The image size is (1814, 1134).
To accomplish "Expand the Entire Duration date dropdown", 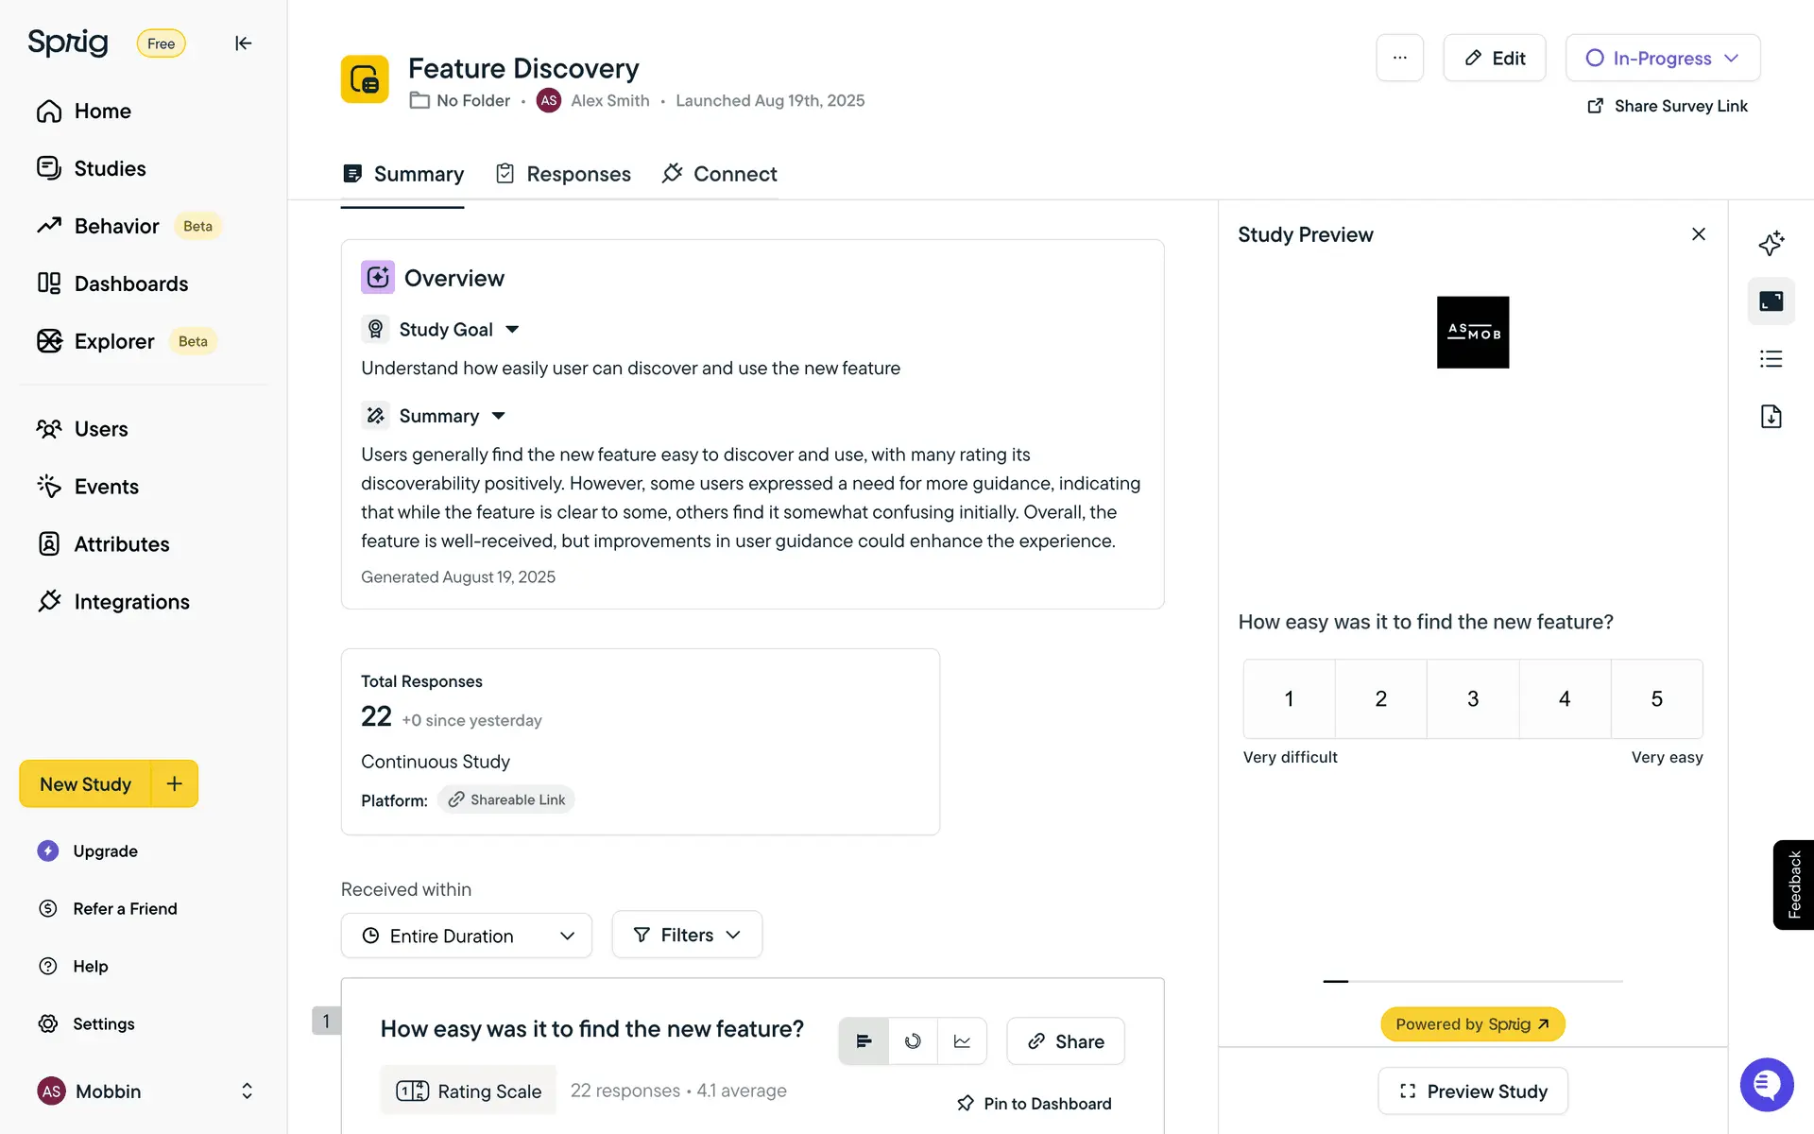I will (x=467, y=936).
